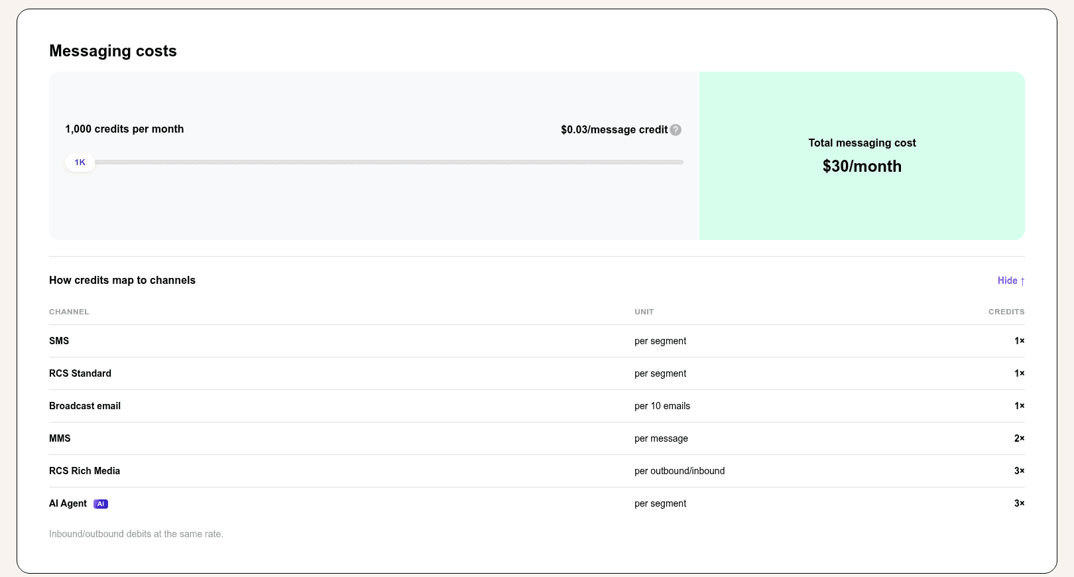1074x577 pixels.
Task: Click the inbound/outbound debits footnote
Action: coord(136,534)
